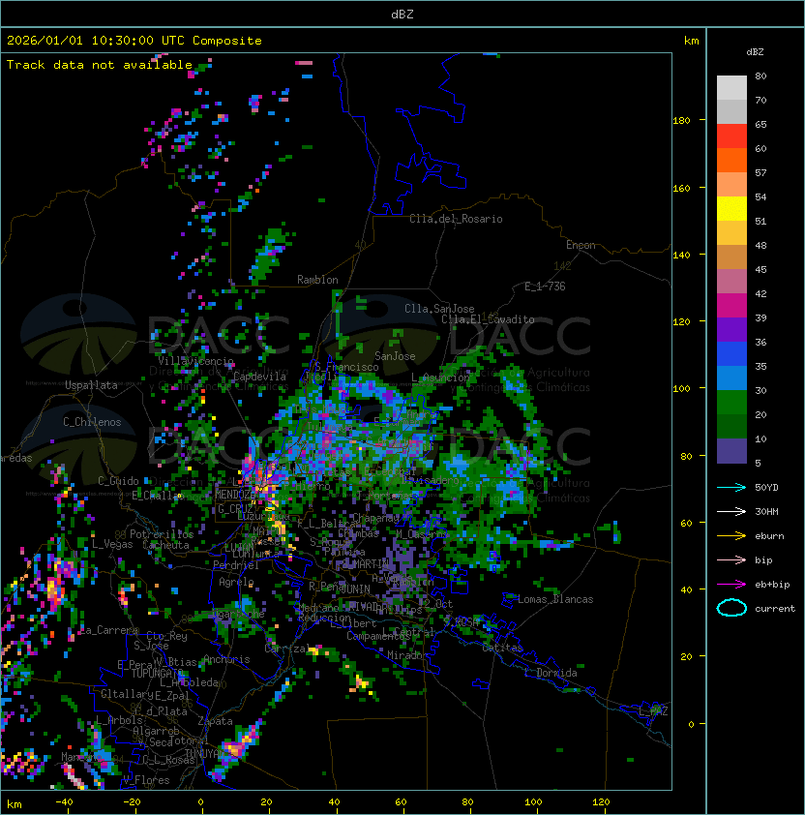This screenshot has height=815, width=805.
Task: Click the 'G_CRUZ' map label
Action: tap(236, 508)
